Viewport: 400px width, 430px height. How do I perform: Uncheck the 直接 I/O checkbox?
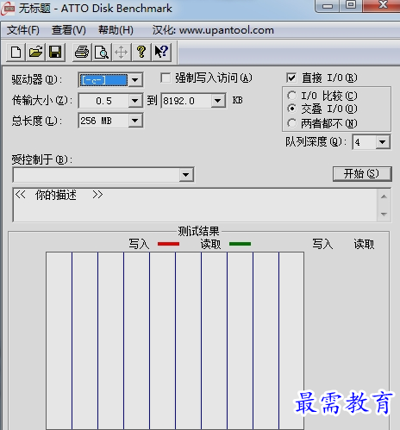coord(291,78)
